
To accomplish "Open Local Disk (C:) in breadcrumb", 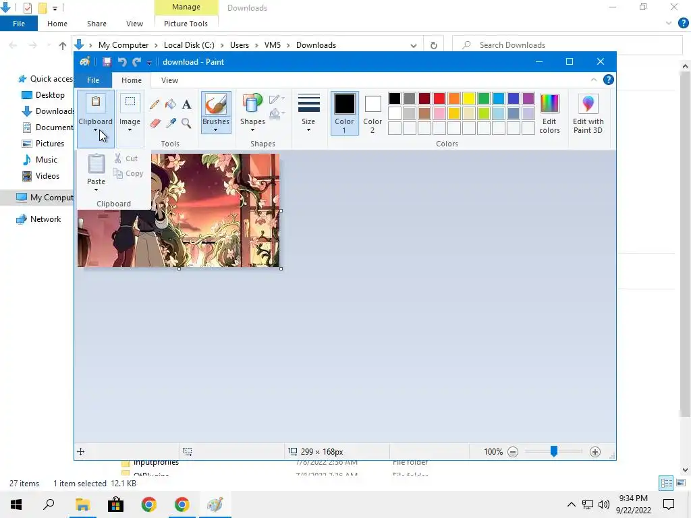I will 189,45.
